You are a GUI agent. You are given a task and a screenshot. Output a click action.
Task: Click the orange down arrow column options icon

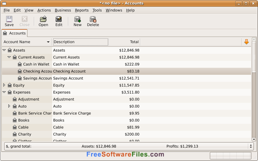coord(246,42)
